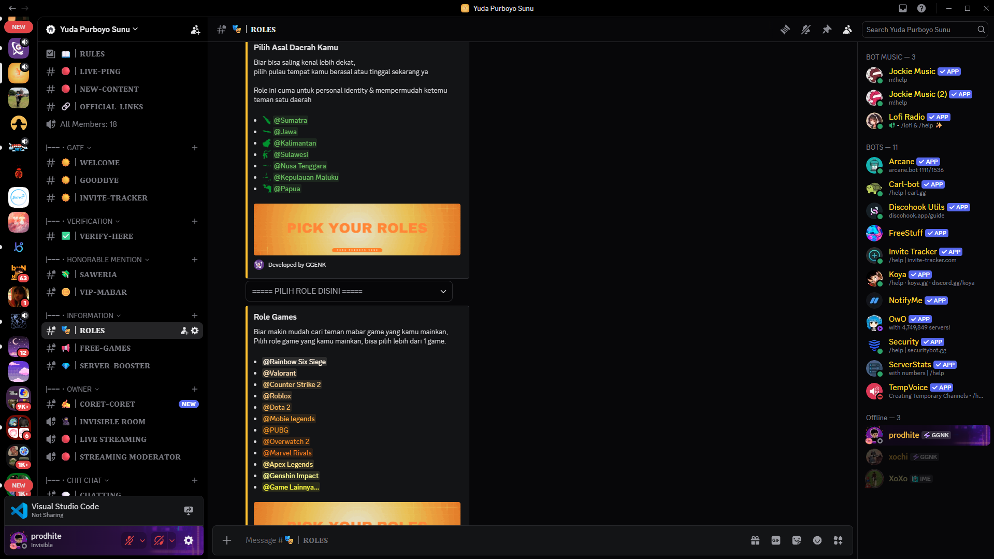Open the sticker picker
994x559 pixels.
pos(797,540)
